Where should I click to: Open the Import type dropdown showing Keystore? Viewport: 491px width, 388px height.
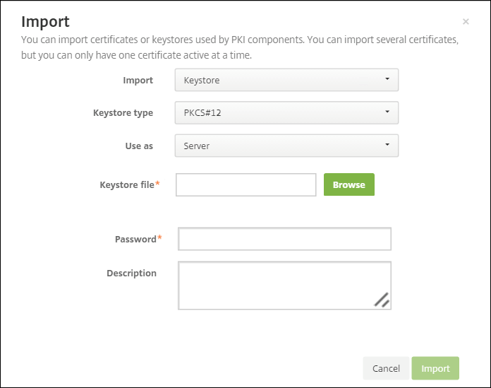286,80
